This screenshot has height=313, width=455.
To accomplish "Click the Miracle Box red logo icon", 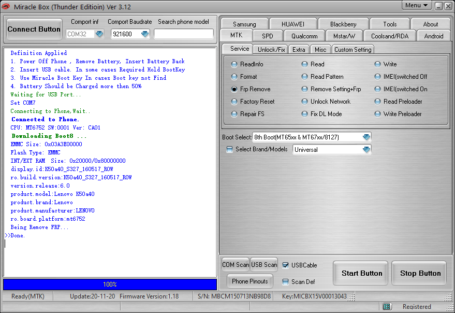I will click(5, 6).
